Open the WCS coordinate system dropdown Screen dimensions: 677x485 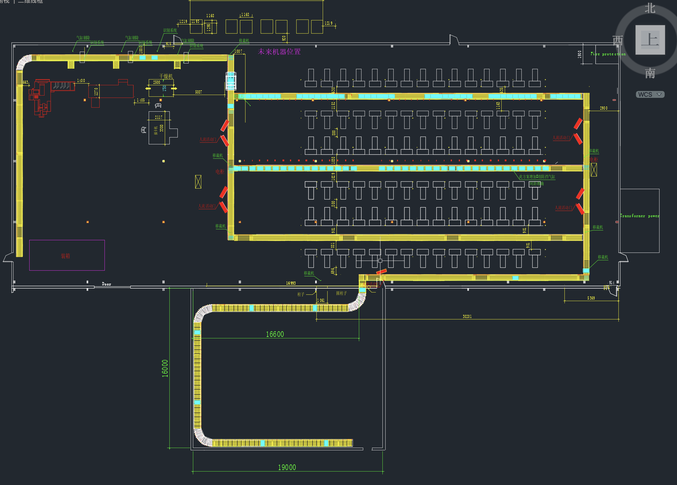(650, 94)
